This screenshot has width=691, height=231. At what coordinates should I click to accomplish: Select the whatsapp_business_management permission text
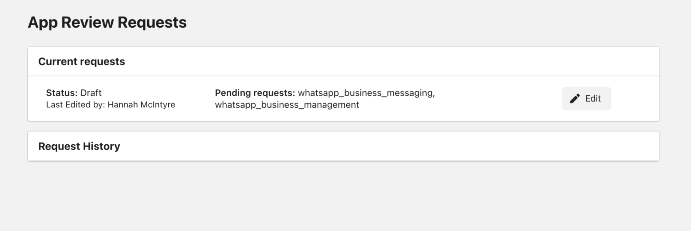click(287, 105)
